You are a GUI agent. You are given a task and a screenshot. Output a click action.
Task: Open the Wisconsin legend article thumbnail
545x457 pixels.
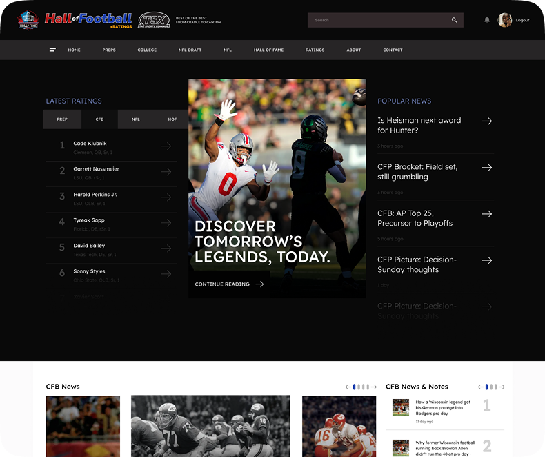pyautogui.click(x=401, y=407)
